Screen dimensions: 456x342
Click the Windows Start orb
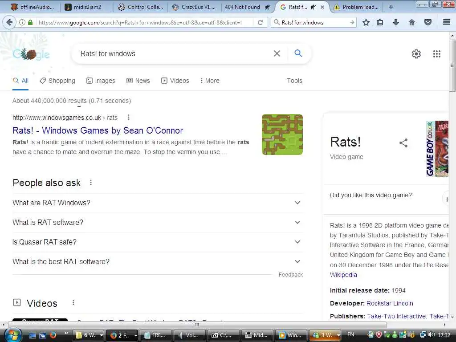click(x=12, y=335)
